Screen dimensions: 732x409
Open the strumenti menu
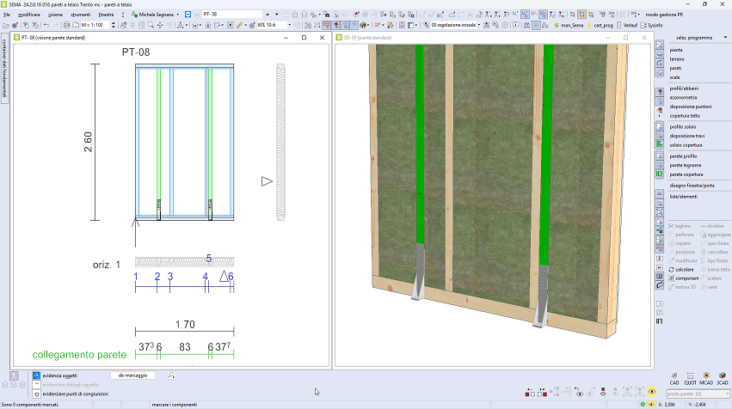82,15
